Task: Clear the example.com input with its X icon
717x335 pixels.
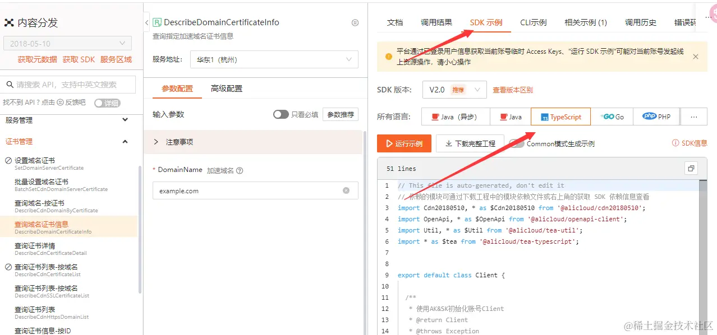Action: tap(346, 190)
